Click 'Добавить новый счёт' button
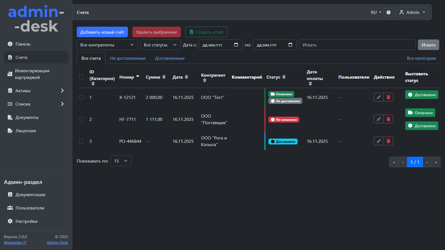This screenshot has height=250, width=445. [102, 32]
